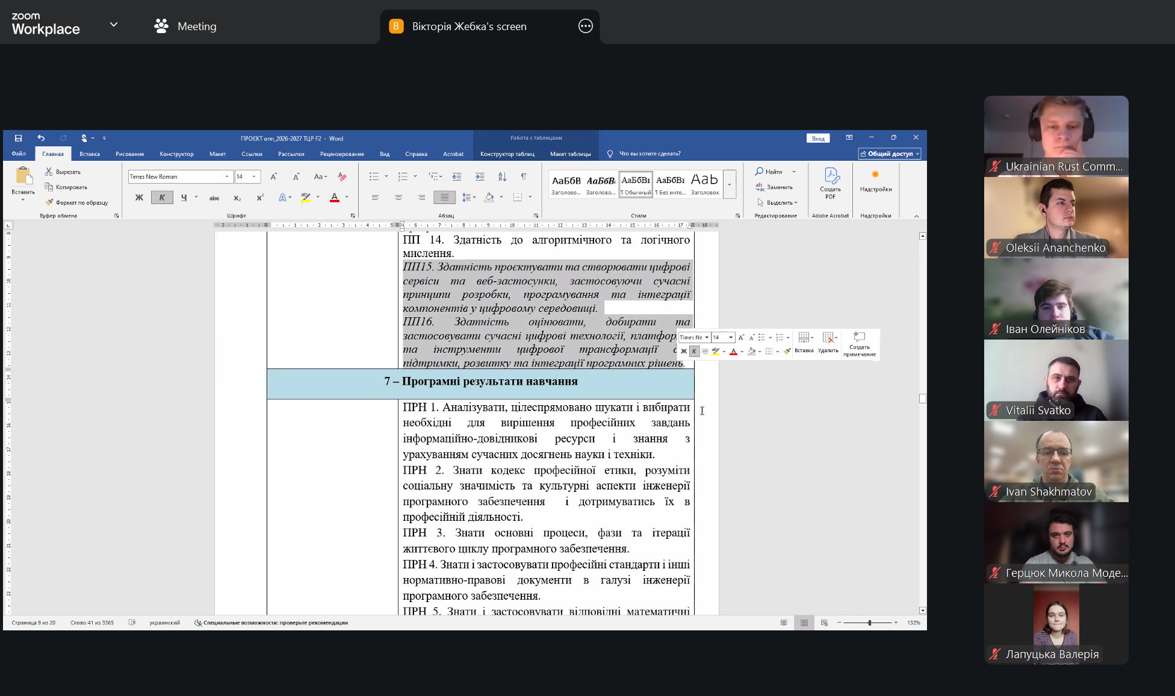Image resolution: width=1175 pixels, height=696 pixels.
Task: Click the Format Painter brush icon
Action: (49, 202)
